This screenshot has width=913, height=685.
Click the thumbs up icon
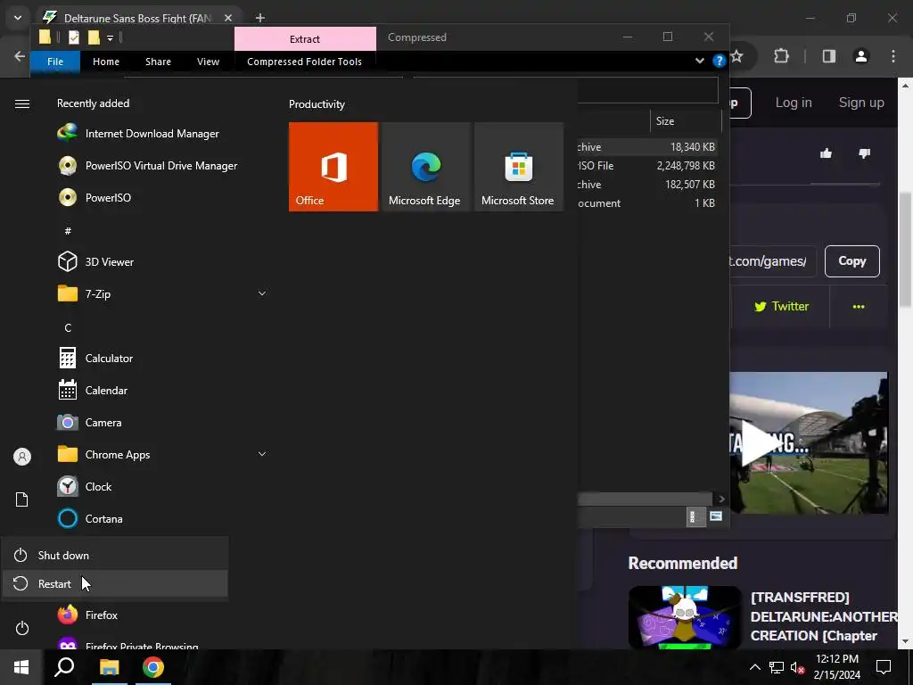826,153
